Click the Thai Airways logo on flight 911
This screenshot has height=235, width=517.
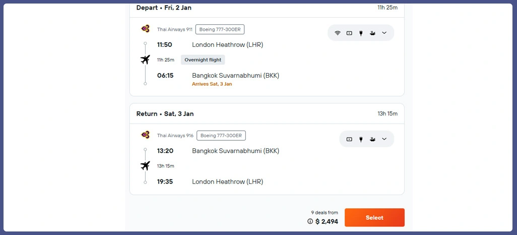point(146,29)
